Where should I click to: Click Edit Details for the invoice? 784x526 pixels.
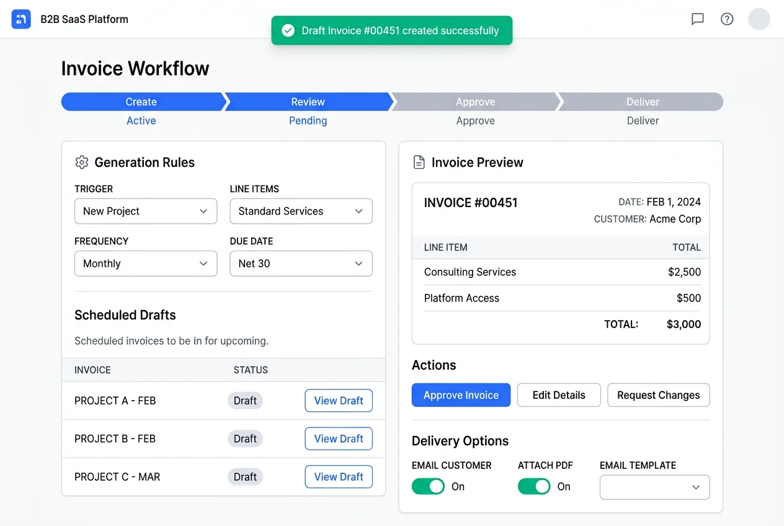(558, 395)
